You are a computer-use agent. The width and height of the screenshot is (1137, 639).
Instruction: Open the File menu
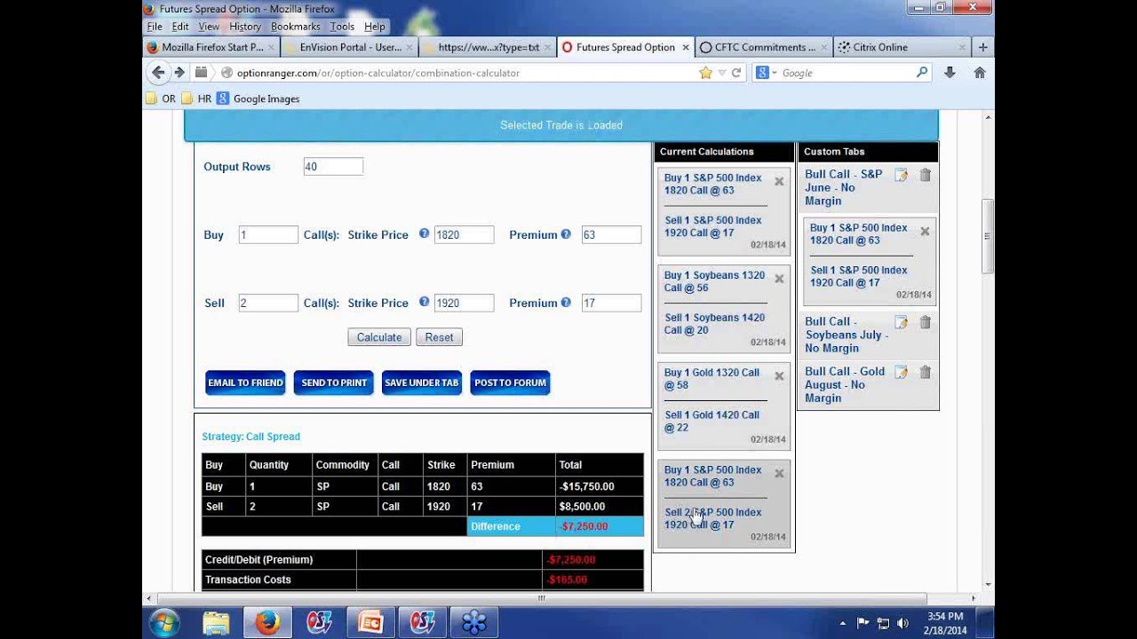pyautogui.click(x=155, y=27)
